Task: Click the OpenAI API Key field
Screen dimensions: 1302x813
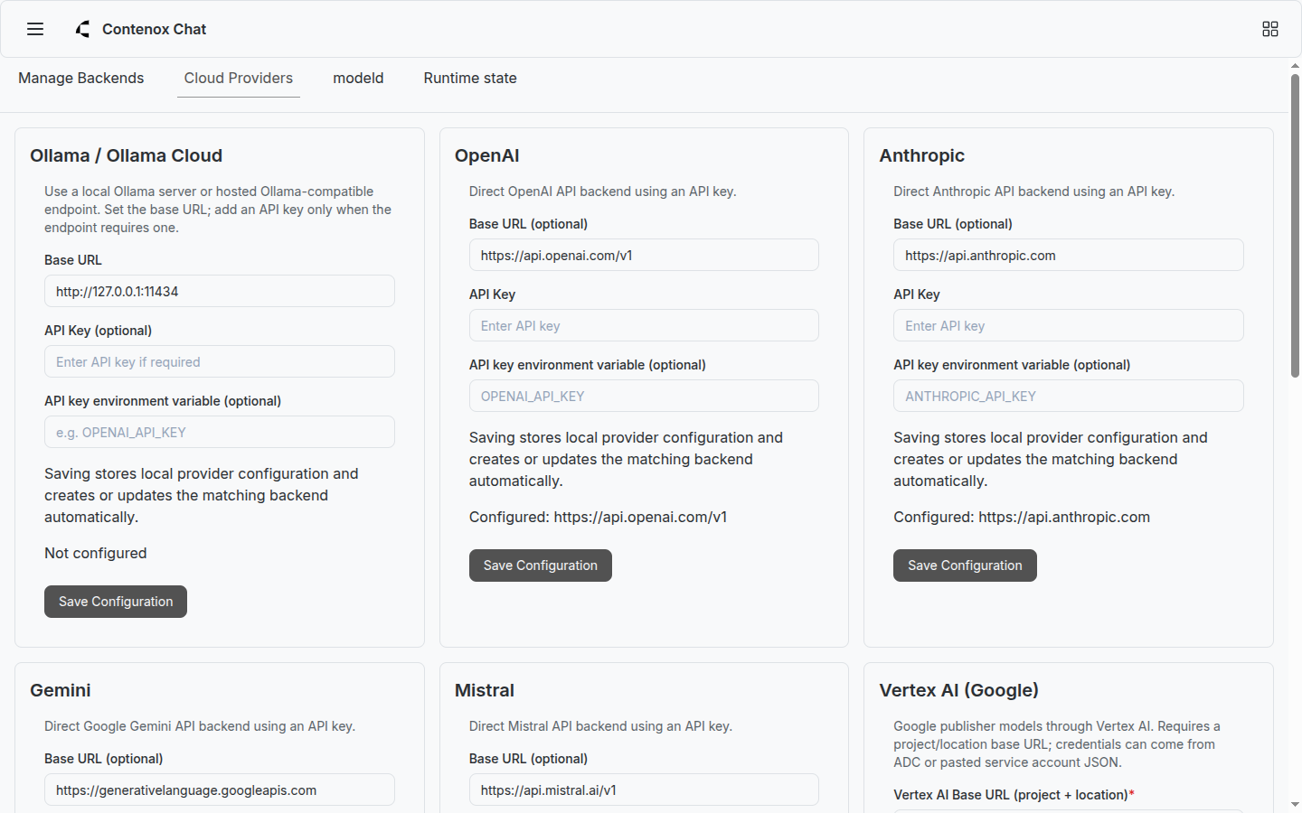Action: tap(644, 325)
